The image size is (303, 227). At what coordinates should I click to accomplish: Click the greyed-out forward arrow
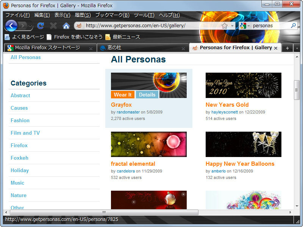tap(23, 26)
